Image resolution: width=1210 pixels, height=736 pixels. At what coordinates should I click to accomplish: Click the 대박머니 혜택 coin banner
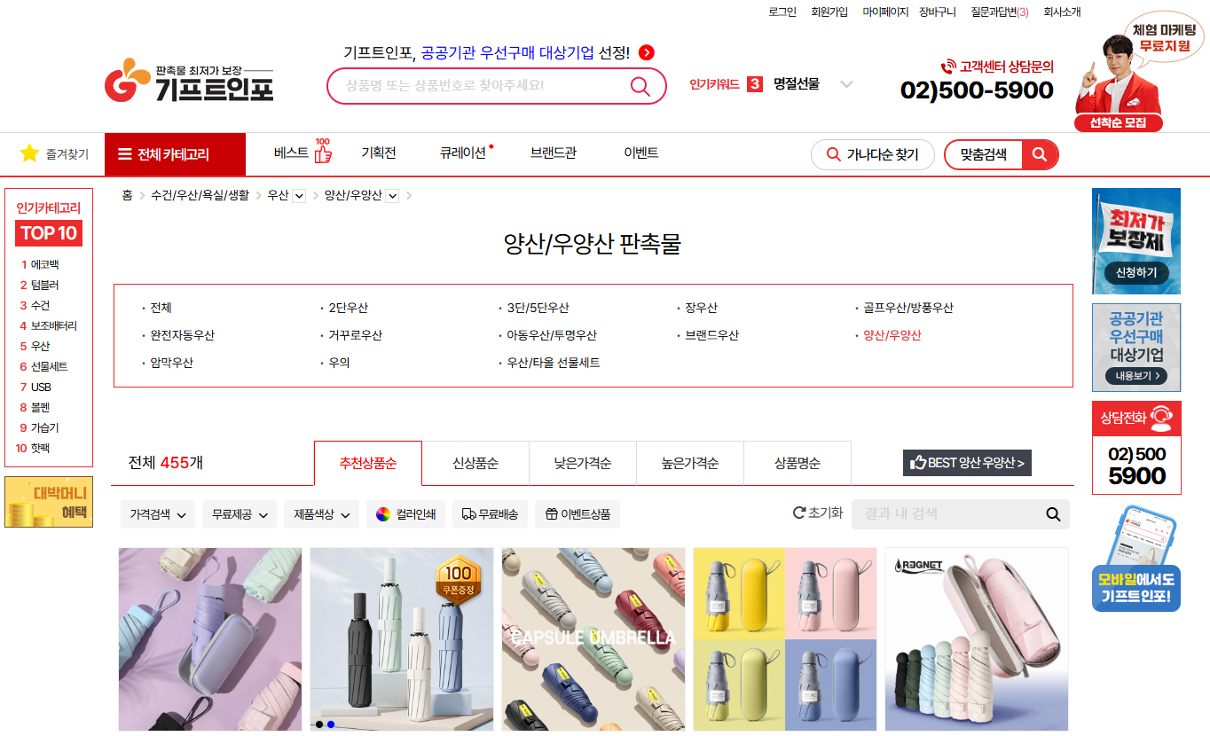point(49,502)
